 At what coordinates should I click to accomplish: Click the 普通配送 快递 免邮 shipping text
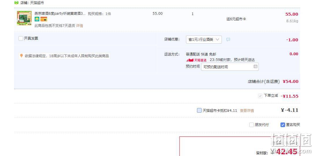click(x=201, y=54)
